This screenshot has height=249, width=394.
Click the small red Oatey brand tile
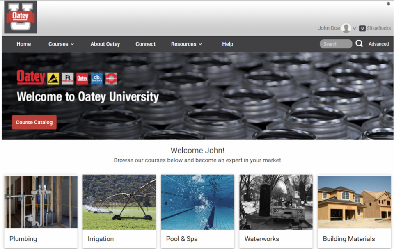(82, 78)
